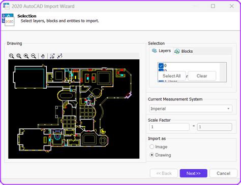This screenshot has width=241, height=185.
Task: Open the Current Measurement System dropdown
Action: click(x=191, y=108)
